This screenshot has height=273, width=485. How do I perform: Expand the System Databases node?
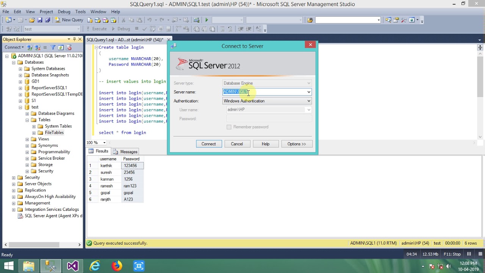[20, 69]
